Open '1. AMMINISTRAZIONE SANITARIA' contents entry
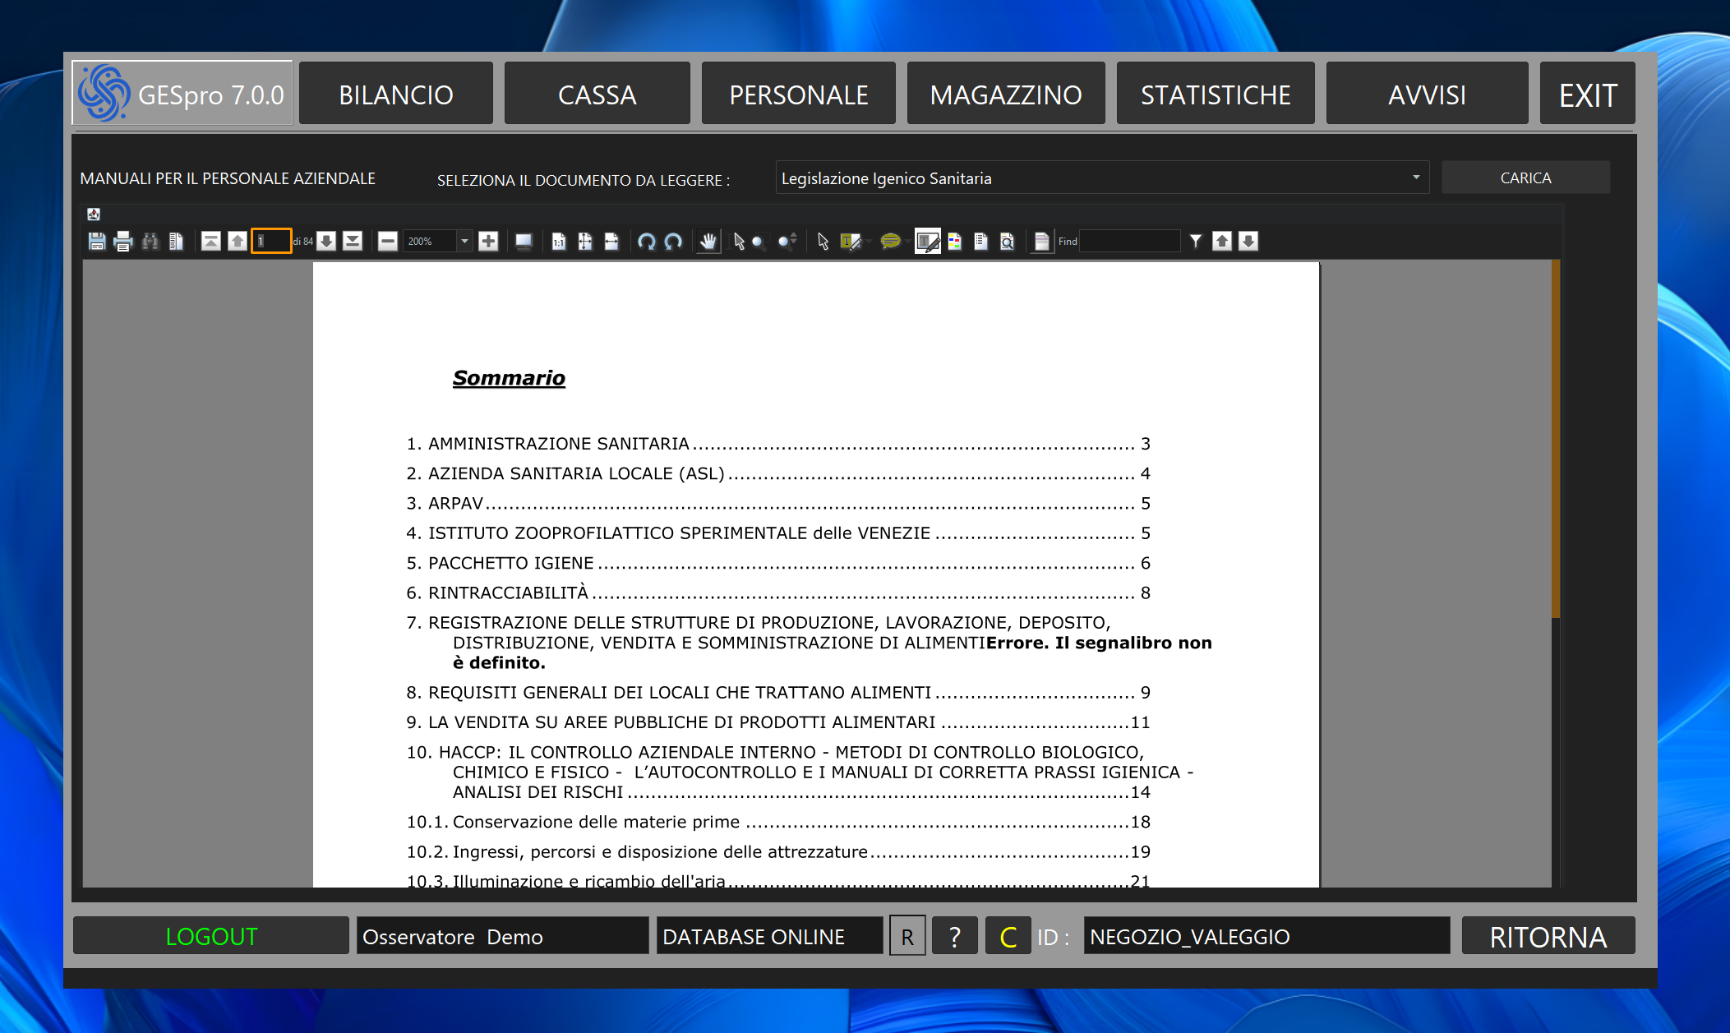 click(x=778, y=445)
